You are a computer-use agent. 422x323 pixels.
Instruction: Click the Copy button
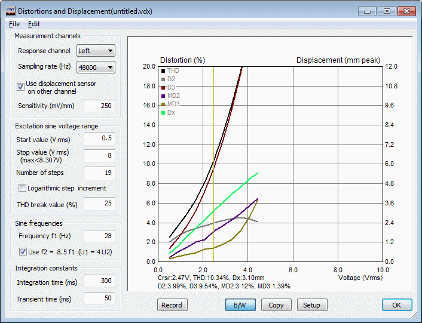276,305
